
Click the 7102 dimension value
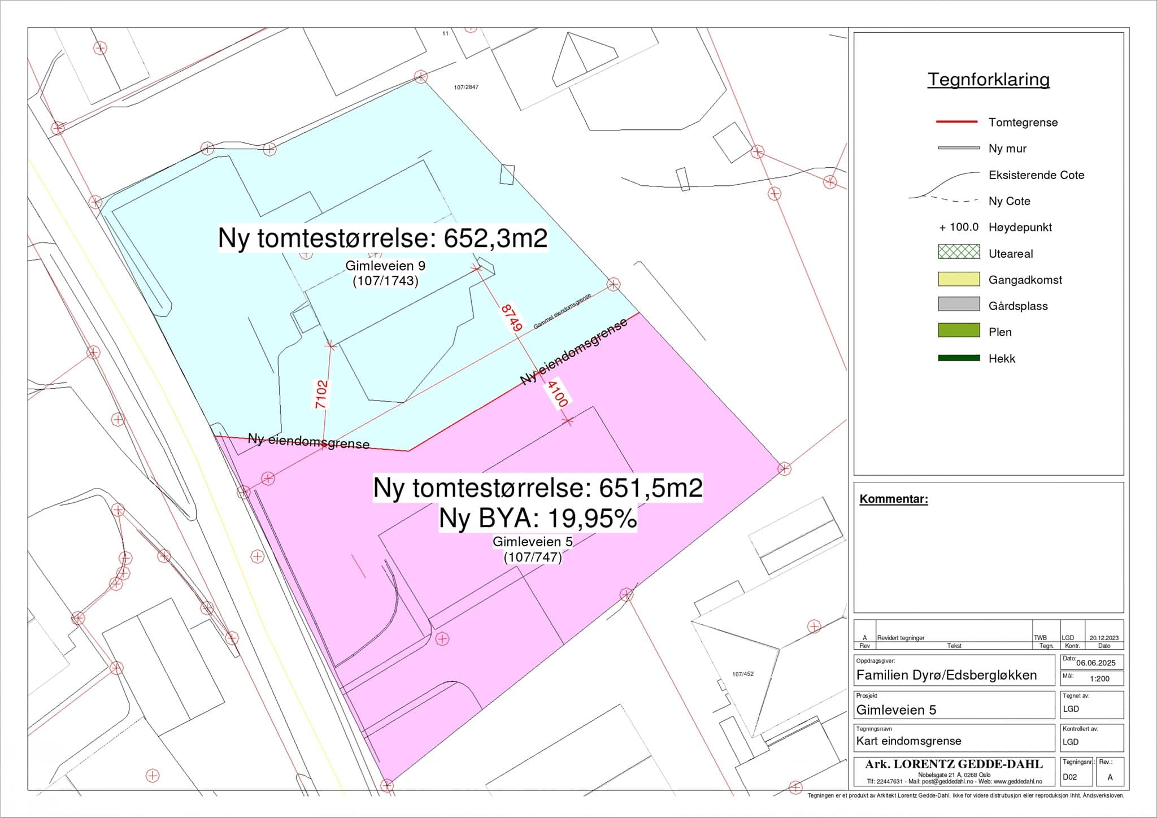pyautogui.click(x=321, y=394)
